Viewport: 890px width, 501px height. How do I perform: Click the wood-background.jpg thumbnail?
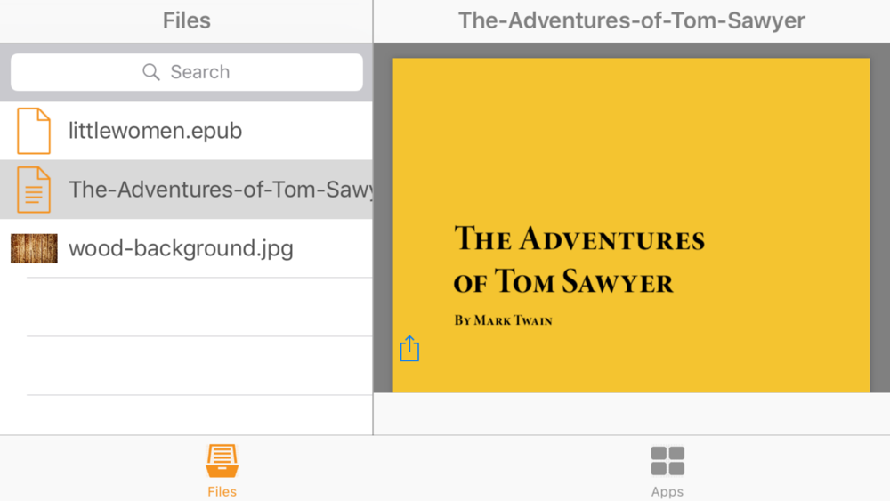[34, 248]
